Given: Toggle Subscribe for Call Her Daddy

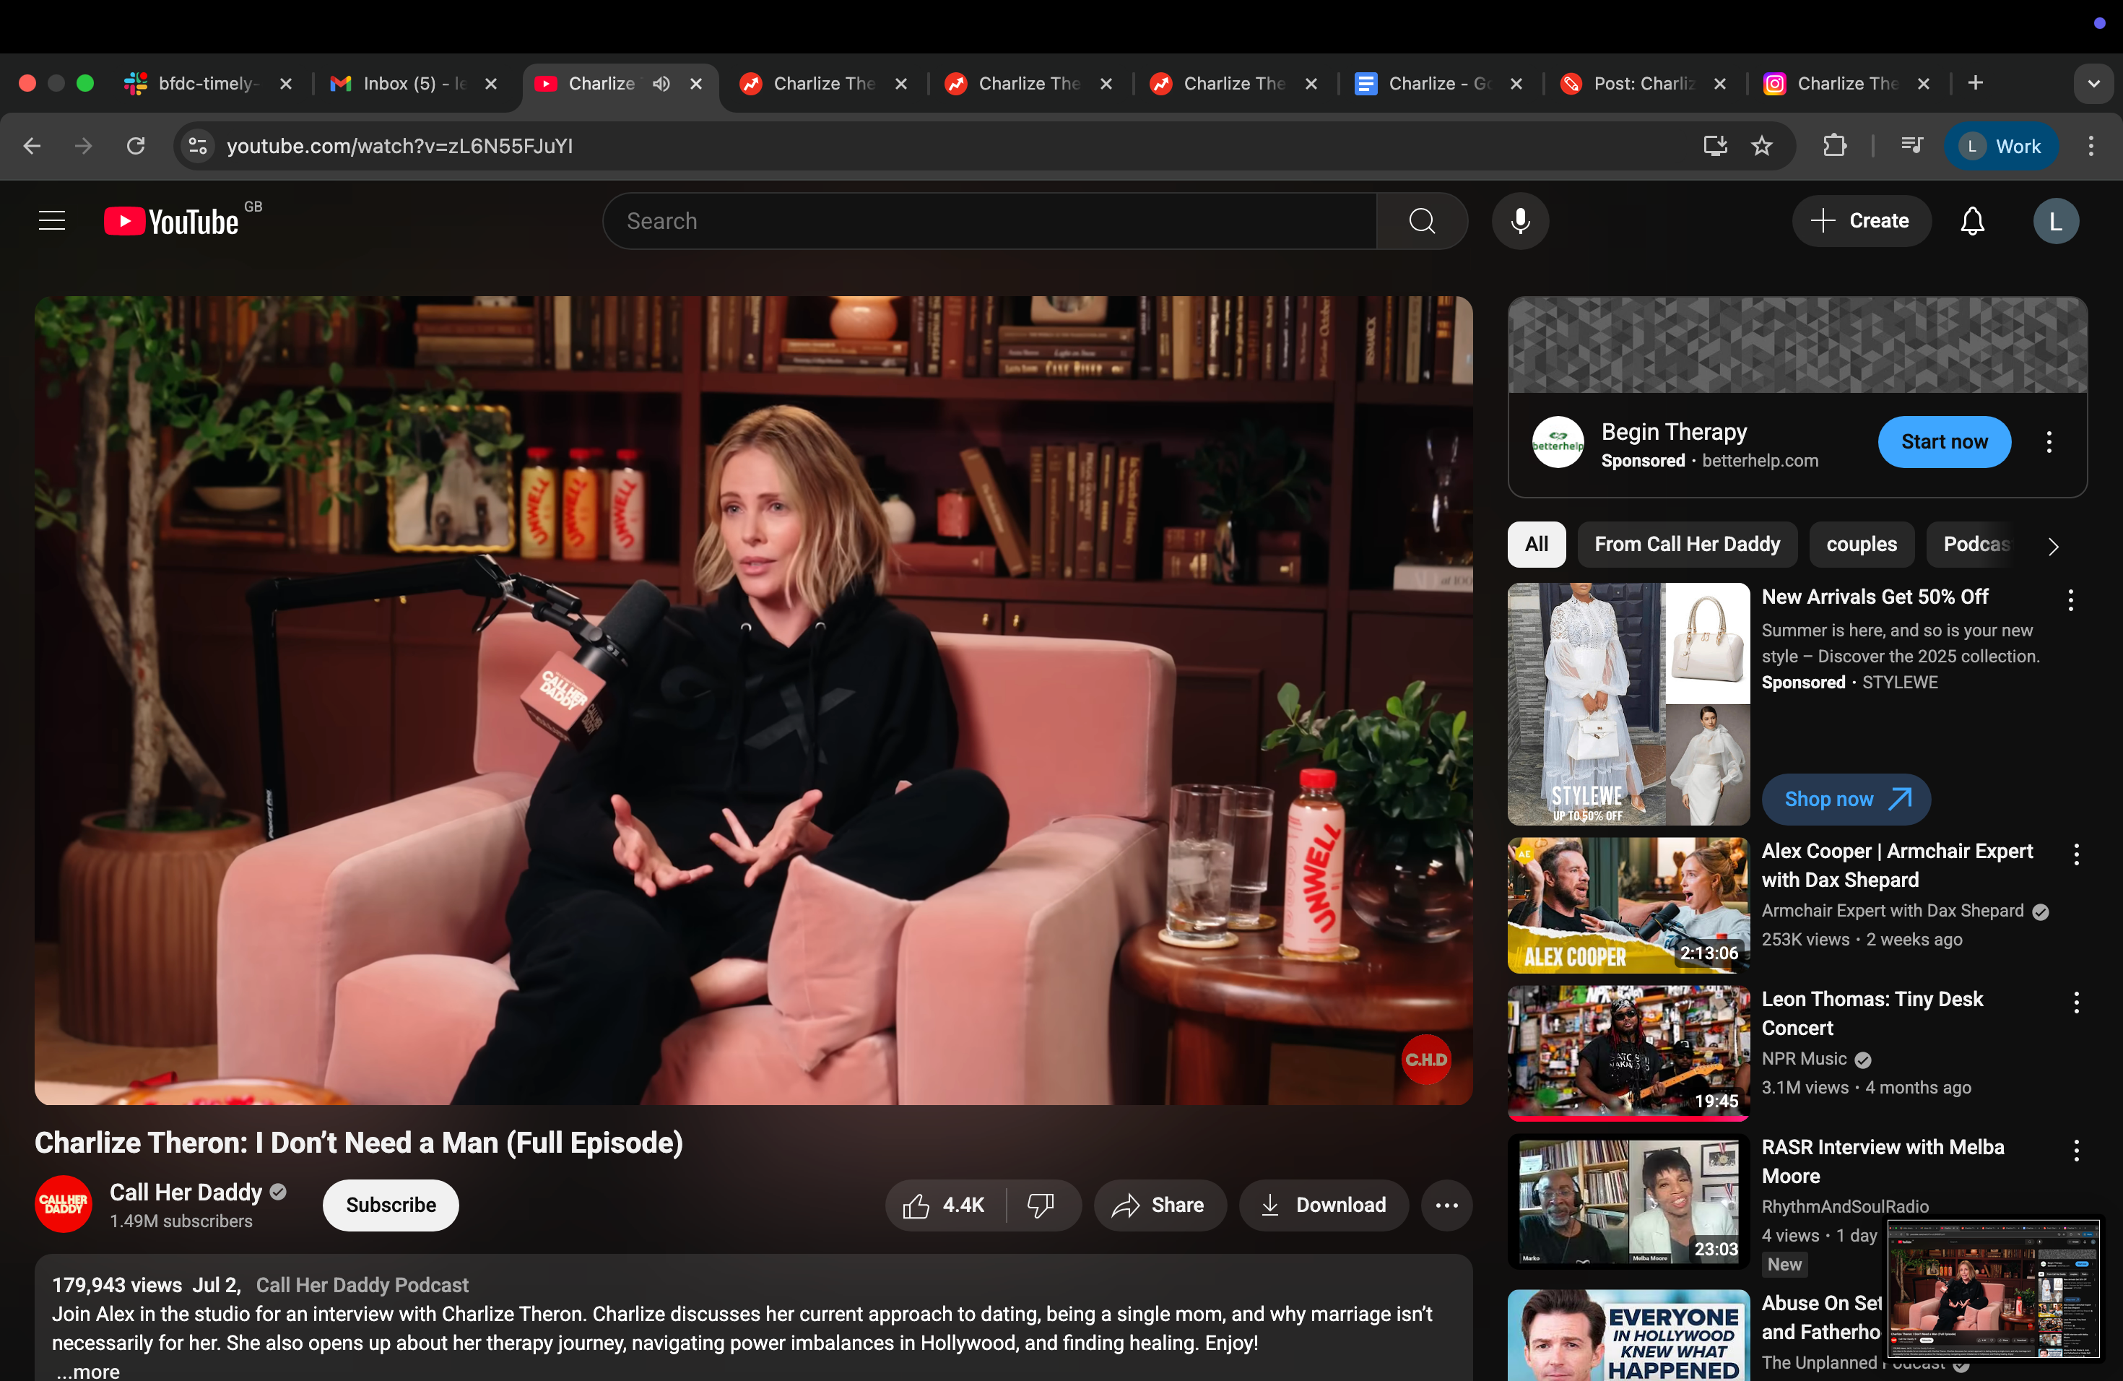Looking at the screenshot, I should click(390, 1205).
